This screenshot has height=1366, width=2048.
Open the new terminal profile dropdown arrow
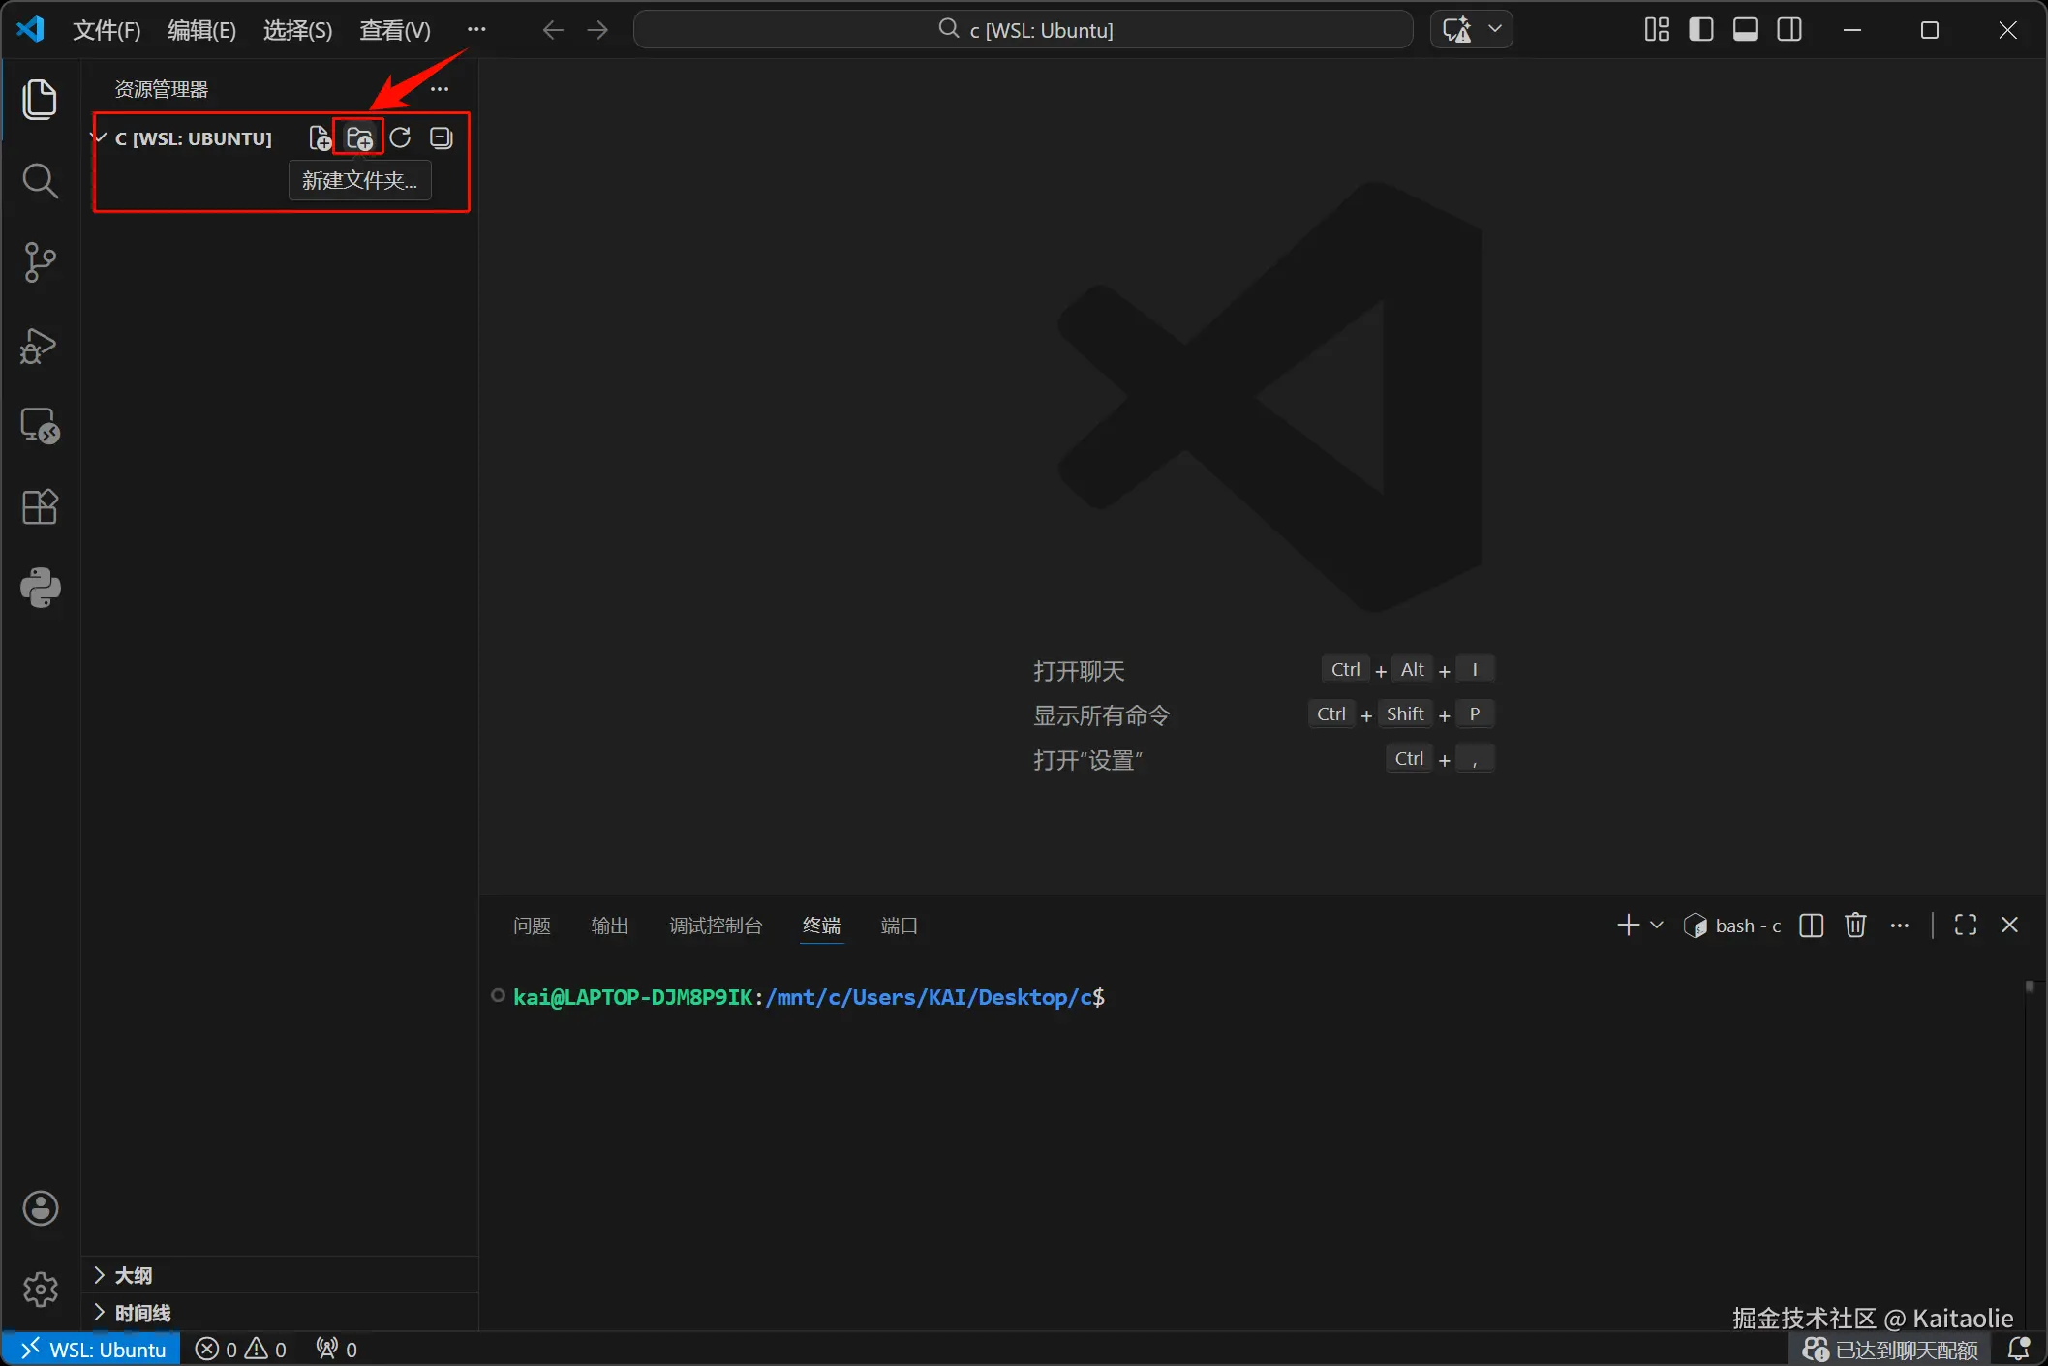(1657, 926)
